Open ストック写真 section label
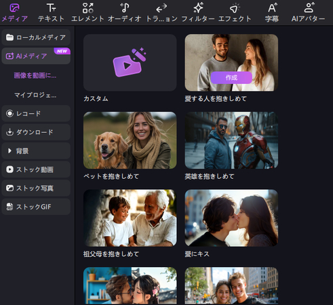This screenshot has height=305, width=333. point(35,188)
